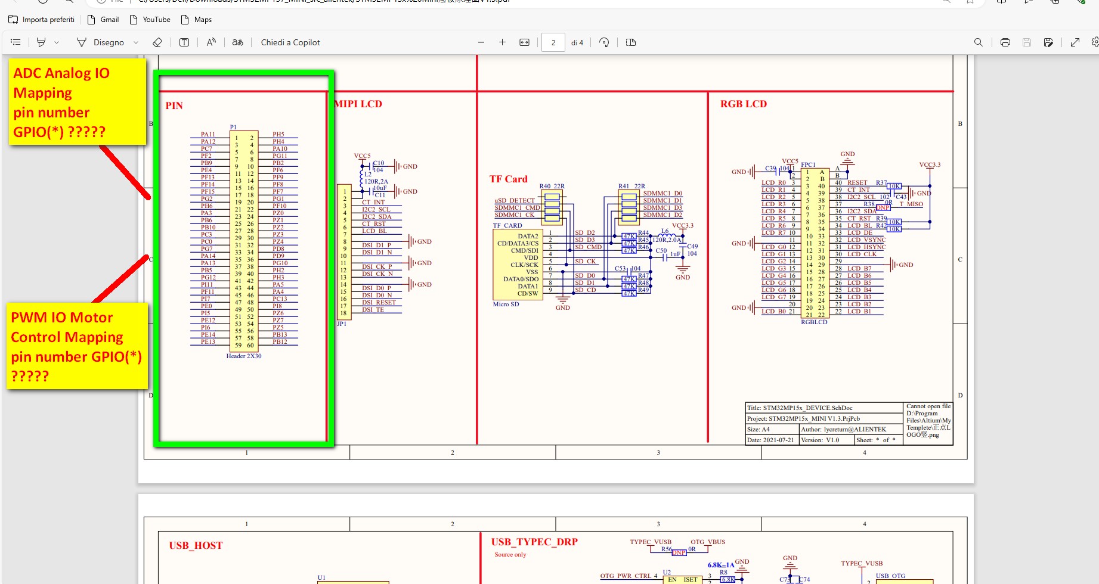Select the eraser tool
This screenshot has width=1099, height=584.
pos(157,42)
